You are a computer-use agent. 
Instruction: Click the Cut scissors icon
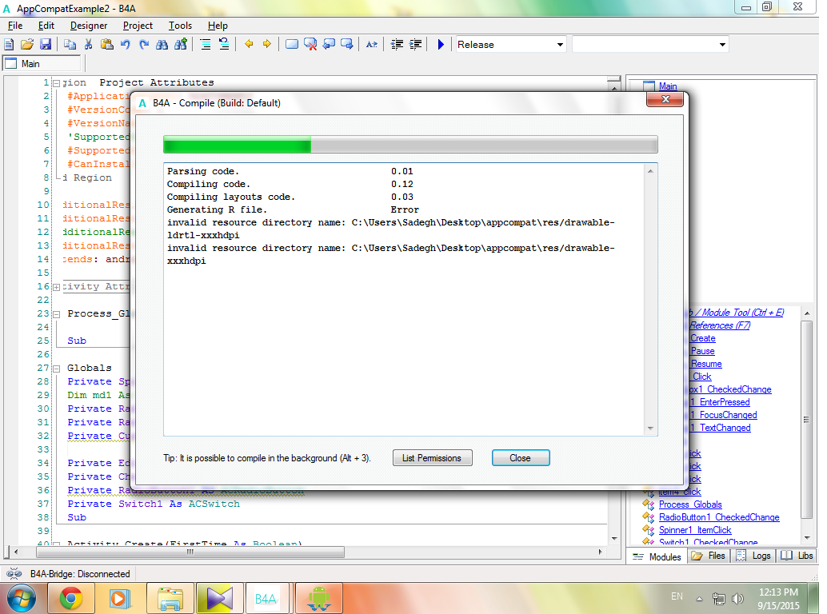point(88,45)
